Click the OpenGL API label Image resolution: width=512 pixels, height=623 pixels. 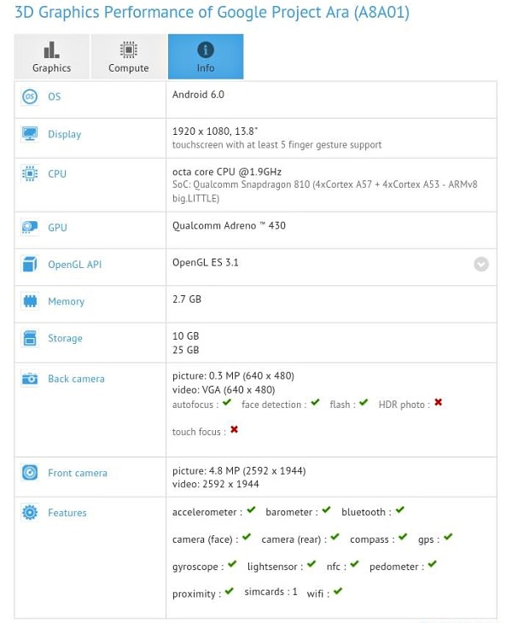click(x=75, y=265)
